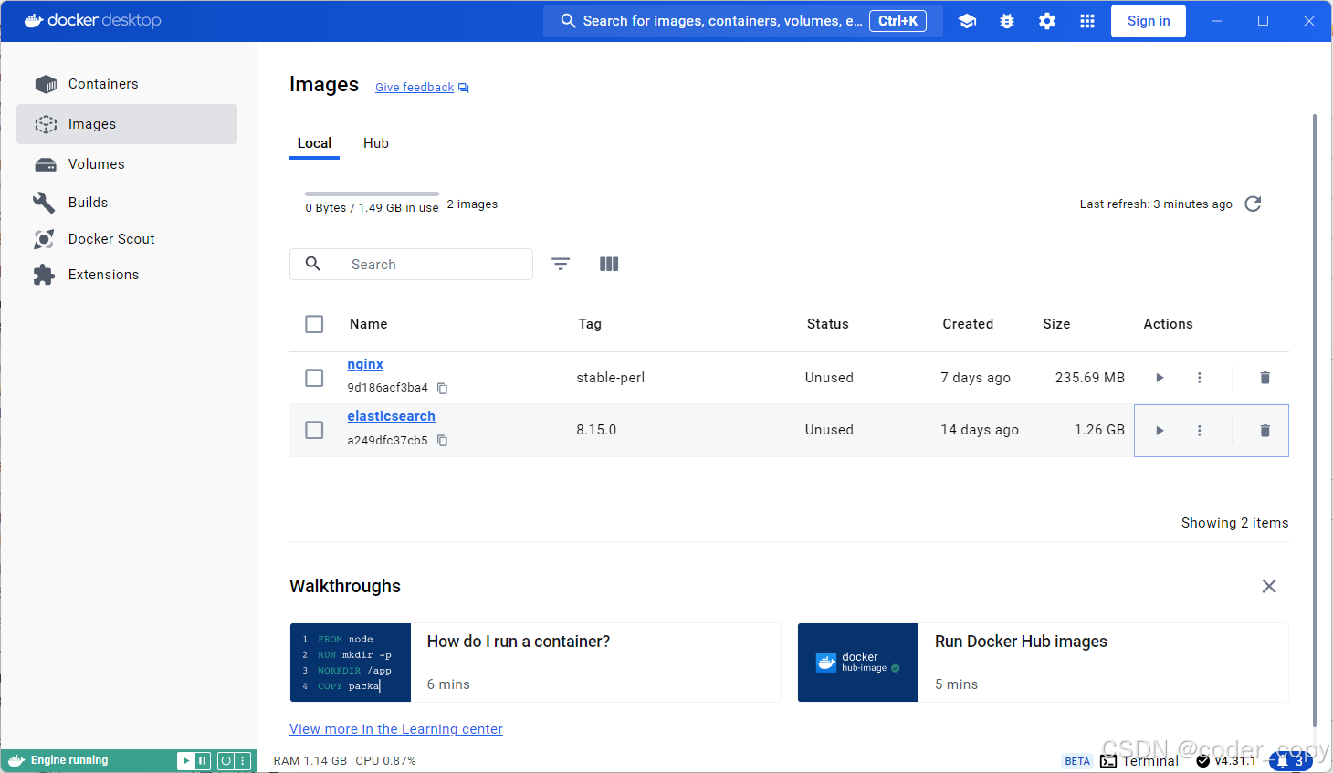Image resolution: width=1333 pixels, height=773 pixels.
Task: Open the manage columns icon
Action: [609, 264]
